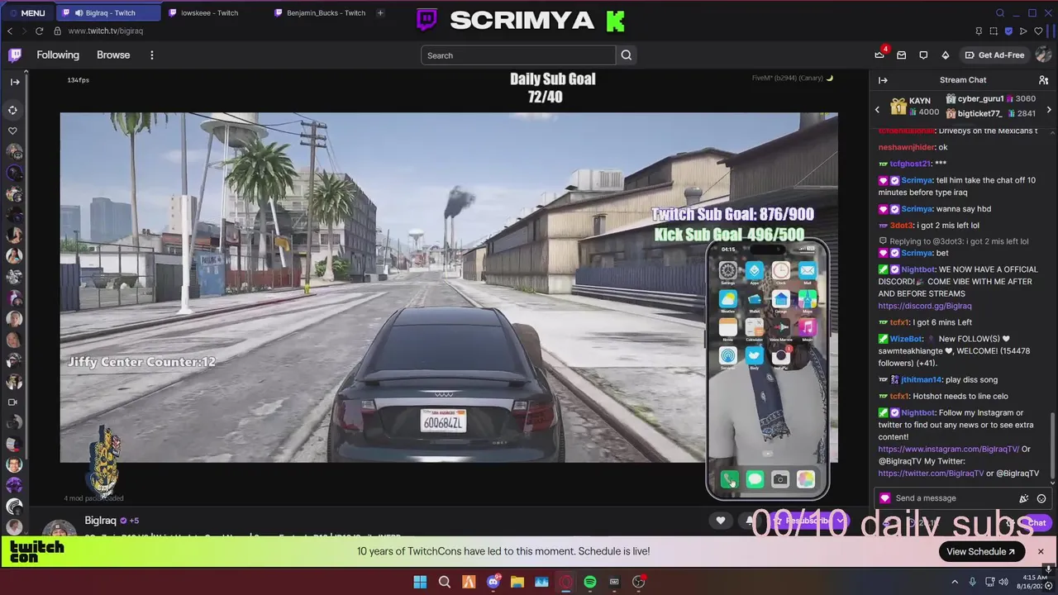Show hidden system tray icons chevron
This screenshot has height=595, width=1058.
coord(955,583)
